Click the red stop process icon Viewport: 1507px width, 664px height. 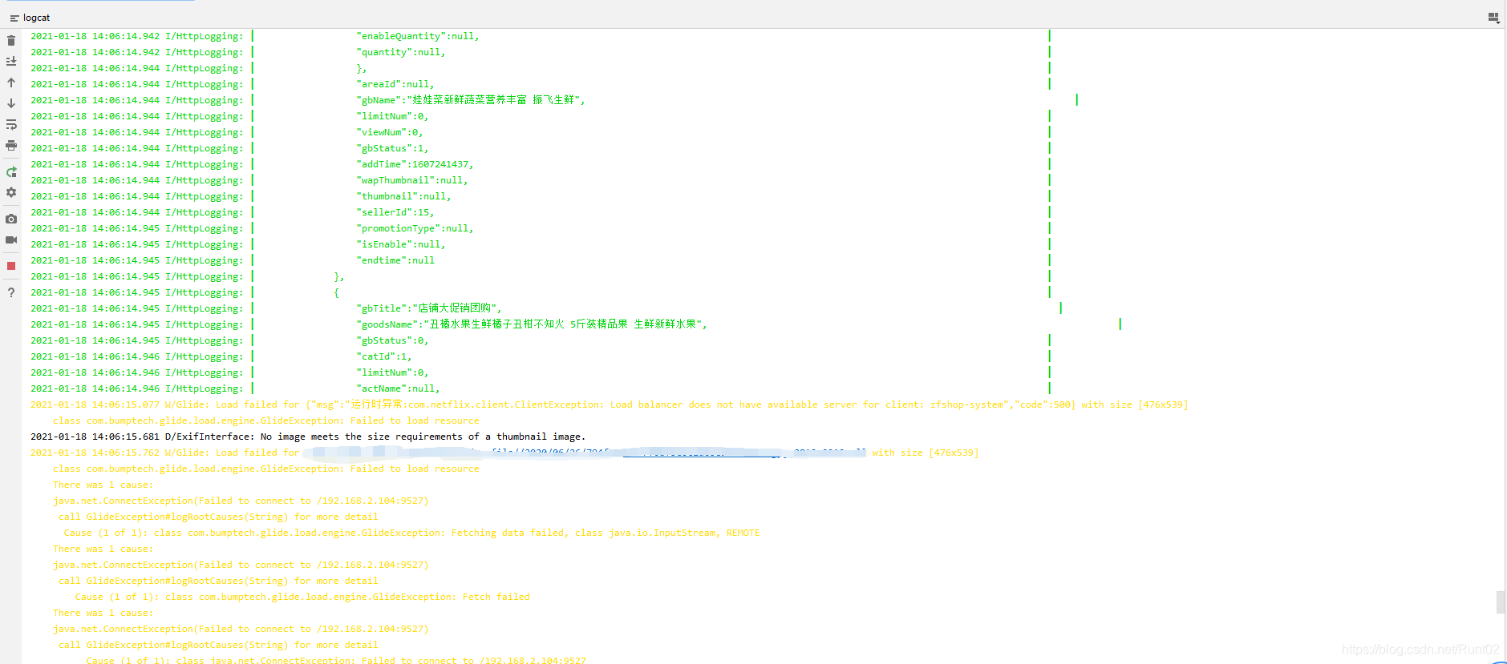(x=11, y=266)
